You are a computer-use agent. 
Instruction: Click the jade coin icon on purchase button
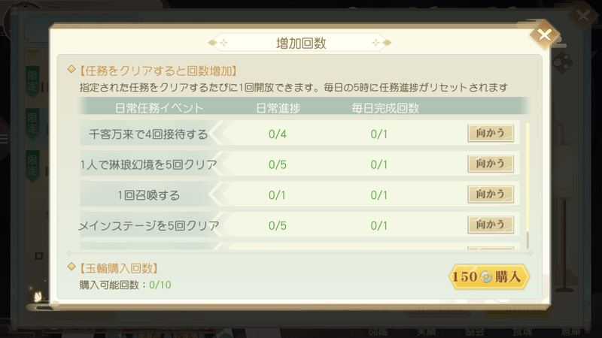point(485,276)
